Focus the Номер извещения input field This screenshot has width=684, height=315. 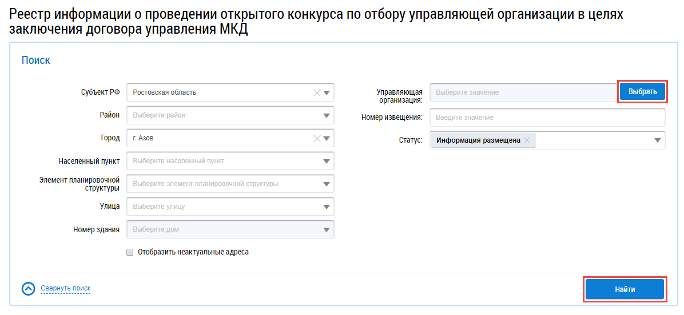tap(547, 118)
